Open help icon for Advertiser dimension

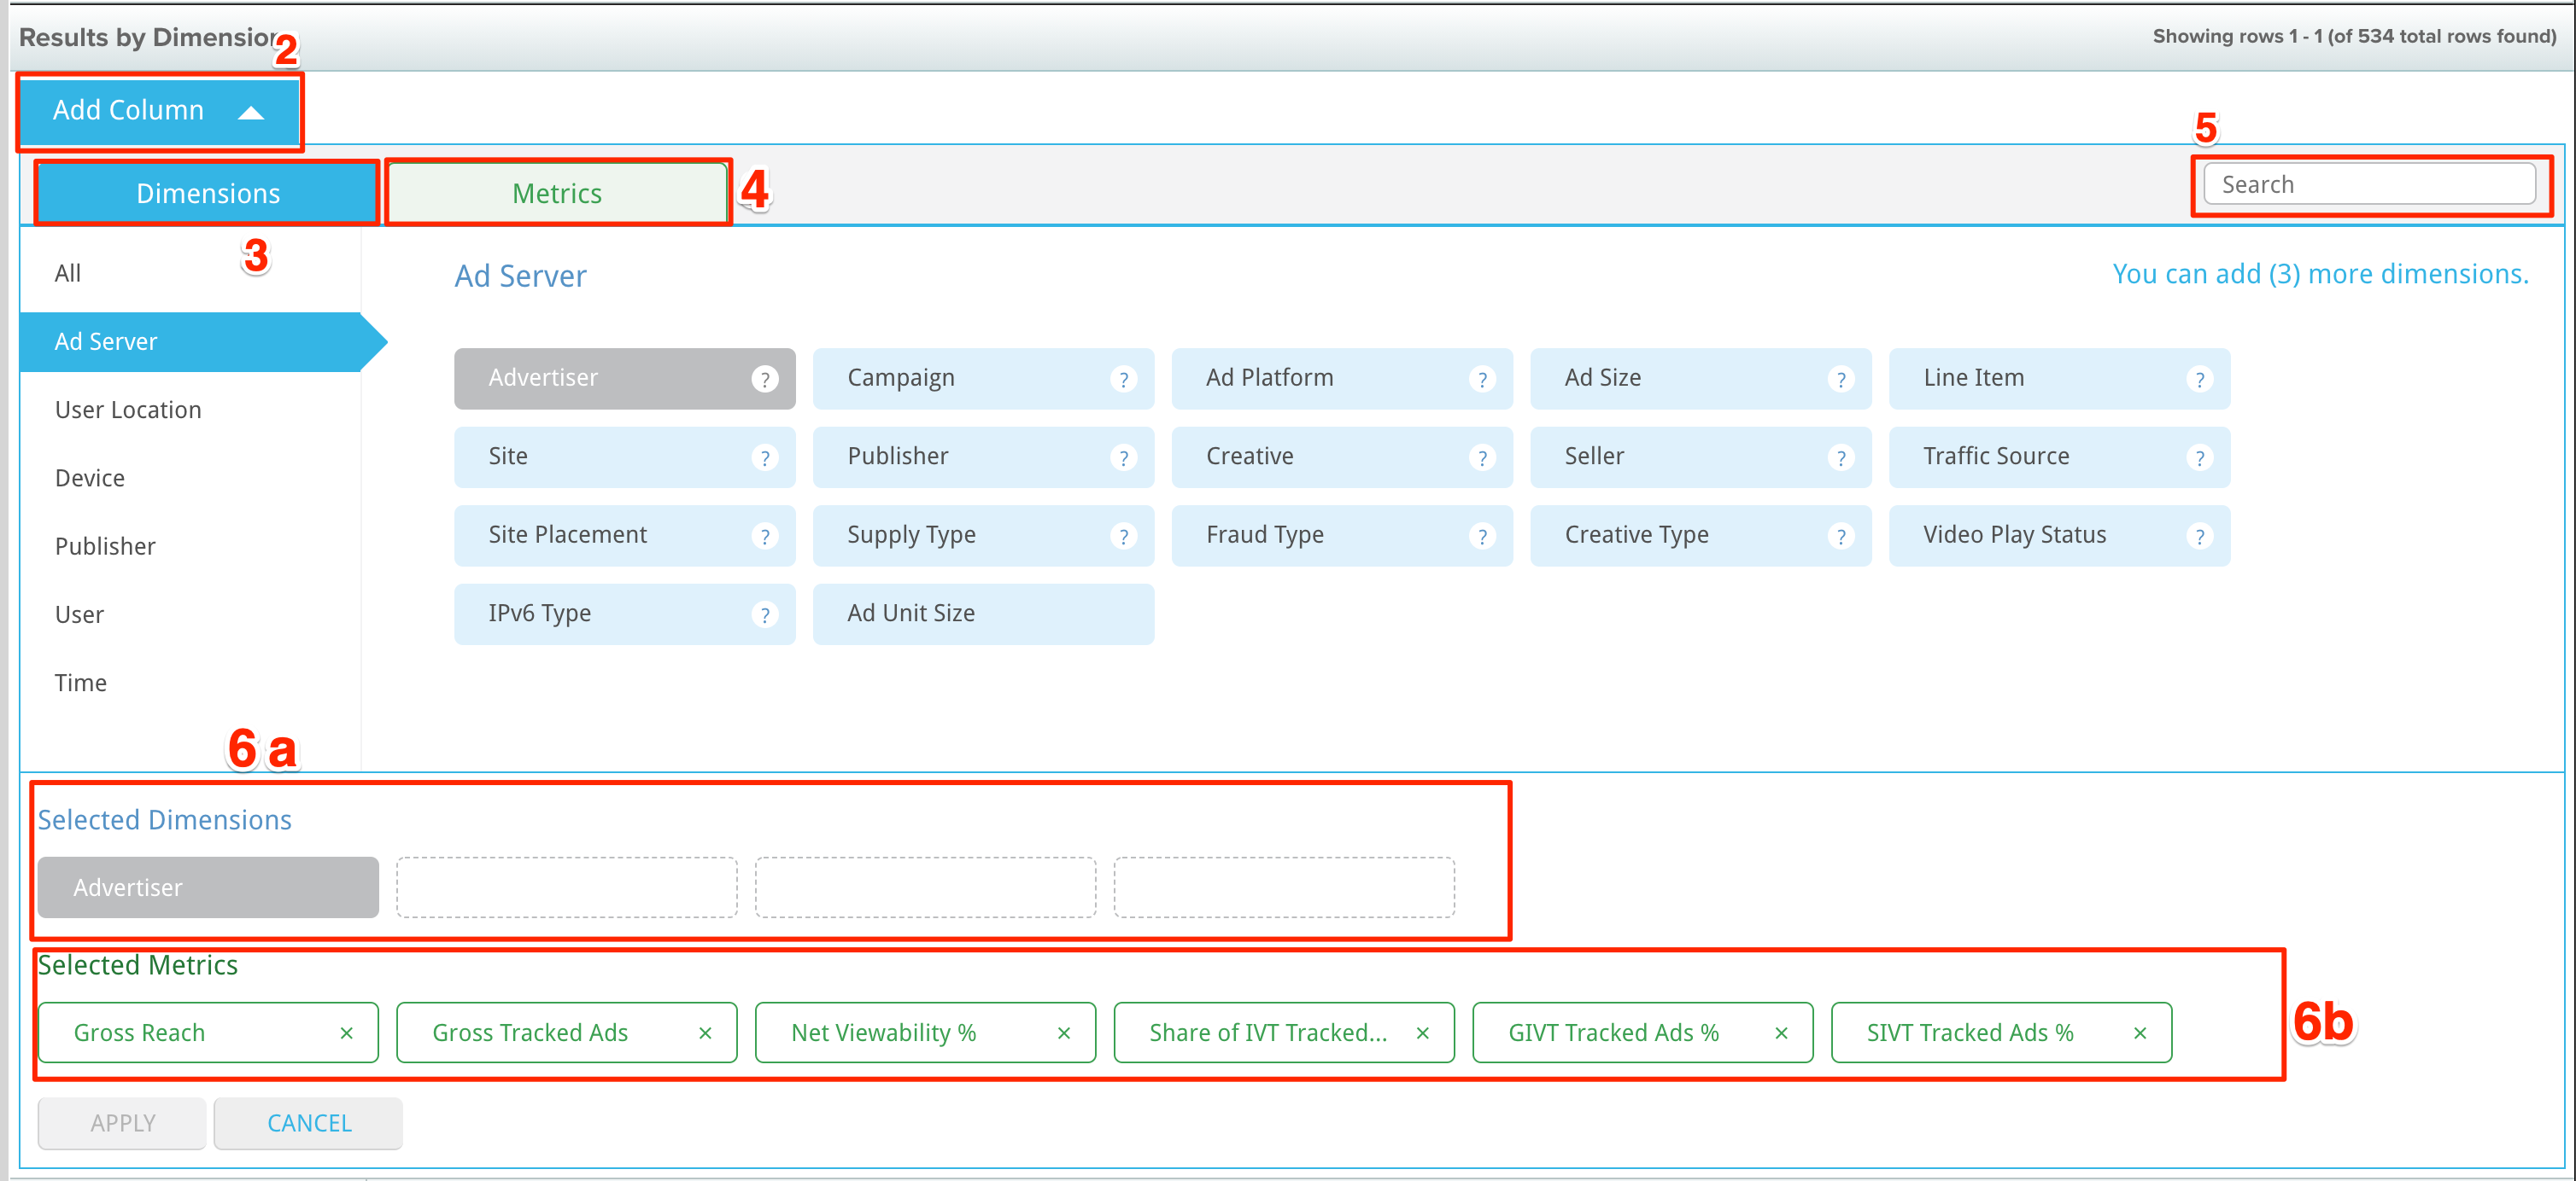764,379
